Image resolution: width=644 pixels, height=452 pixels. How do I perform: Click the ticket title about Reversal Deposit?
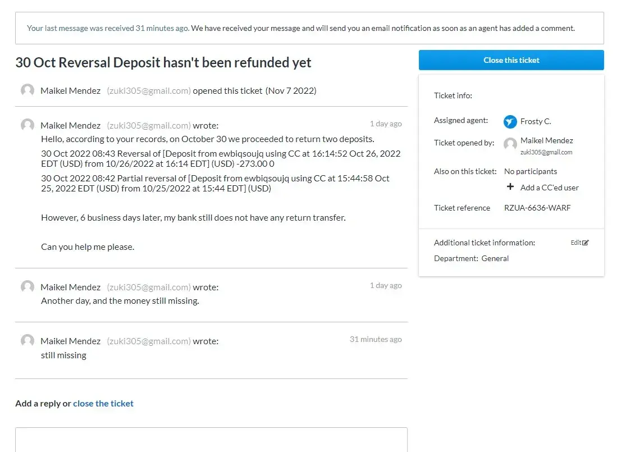coord(163,62)
